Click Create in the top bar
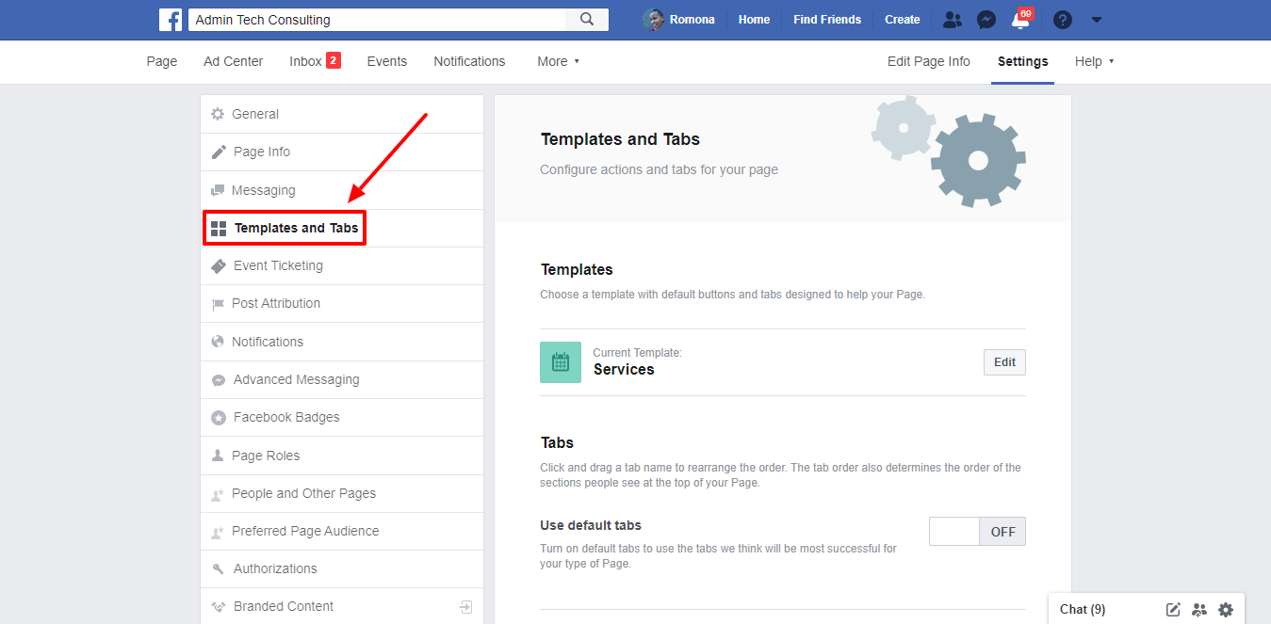The width and height of the screenshot is (1271, 624). (x=903, y=20)
